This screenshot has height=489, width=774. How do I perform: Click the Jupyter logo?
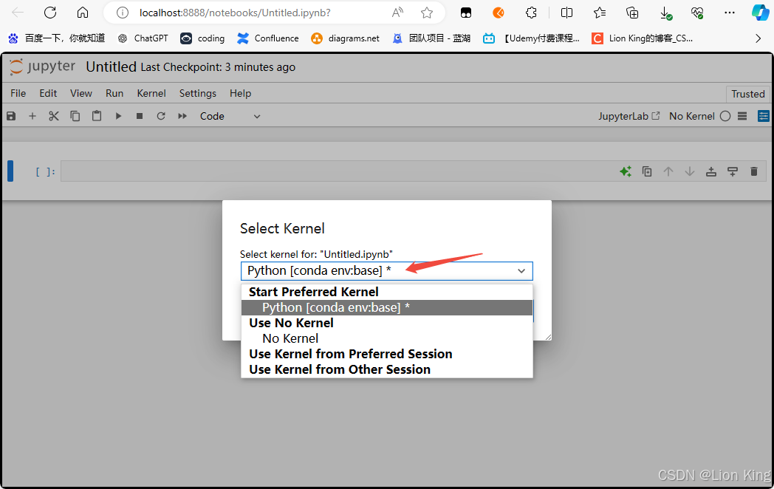[42, 66]
